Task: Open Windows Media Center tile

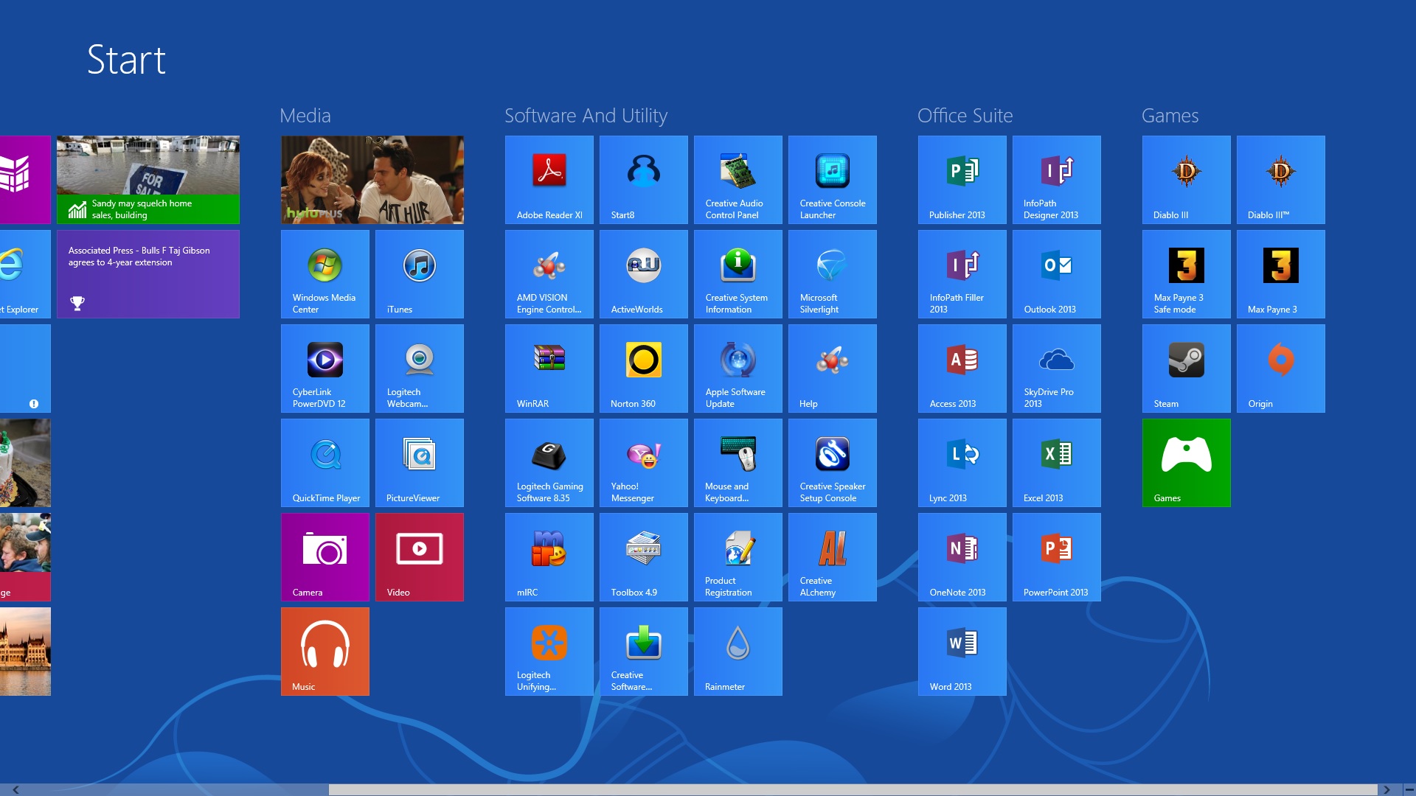Action: click(324, 273)
